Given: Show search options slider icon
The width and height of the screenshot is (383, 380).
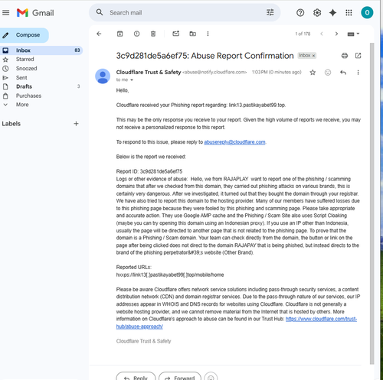Looking at the screenshot, I should (x=270, y=12).
